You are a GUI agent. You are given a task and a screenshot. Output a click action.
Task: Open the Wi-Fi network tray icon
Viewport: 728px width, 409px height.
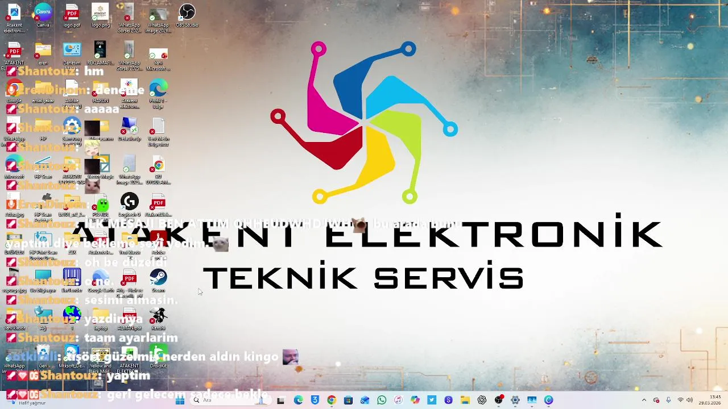coord(680,400)
